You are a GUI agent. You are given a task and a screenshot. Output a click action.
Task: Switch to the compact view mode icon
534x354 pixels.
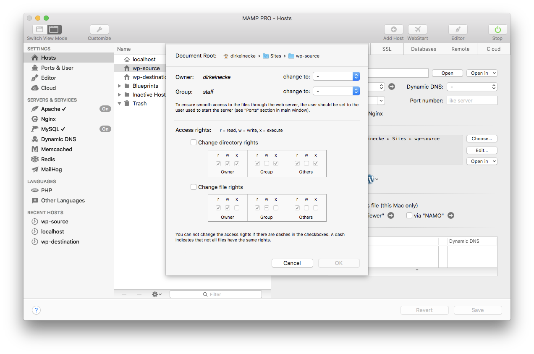tap(40, 29)
